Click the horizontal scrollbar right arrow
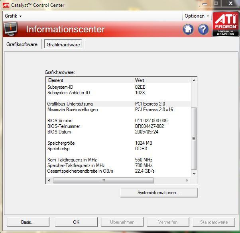This screenshot has height=233, width=240. click(187, 180)
